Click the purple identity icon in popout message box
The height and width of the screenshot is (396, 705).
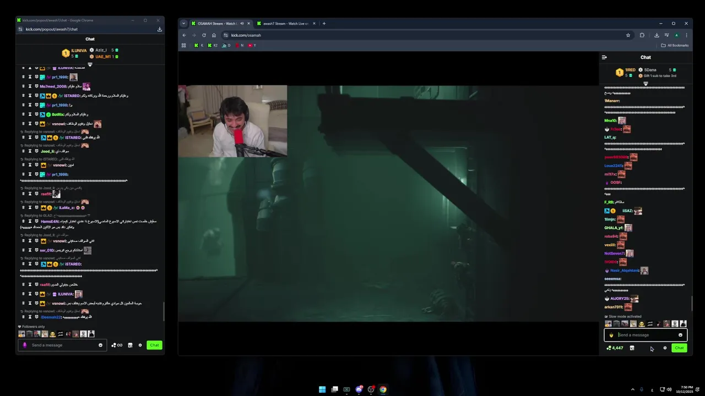pos(24,345)
